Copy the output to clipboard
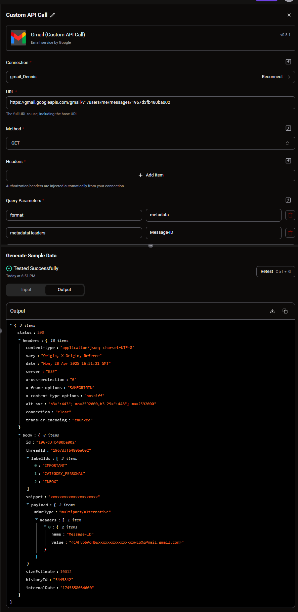This screenshot has height=612, width=298. coord(285,311)
